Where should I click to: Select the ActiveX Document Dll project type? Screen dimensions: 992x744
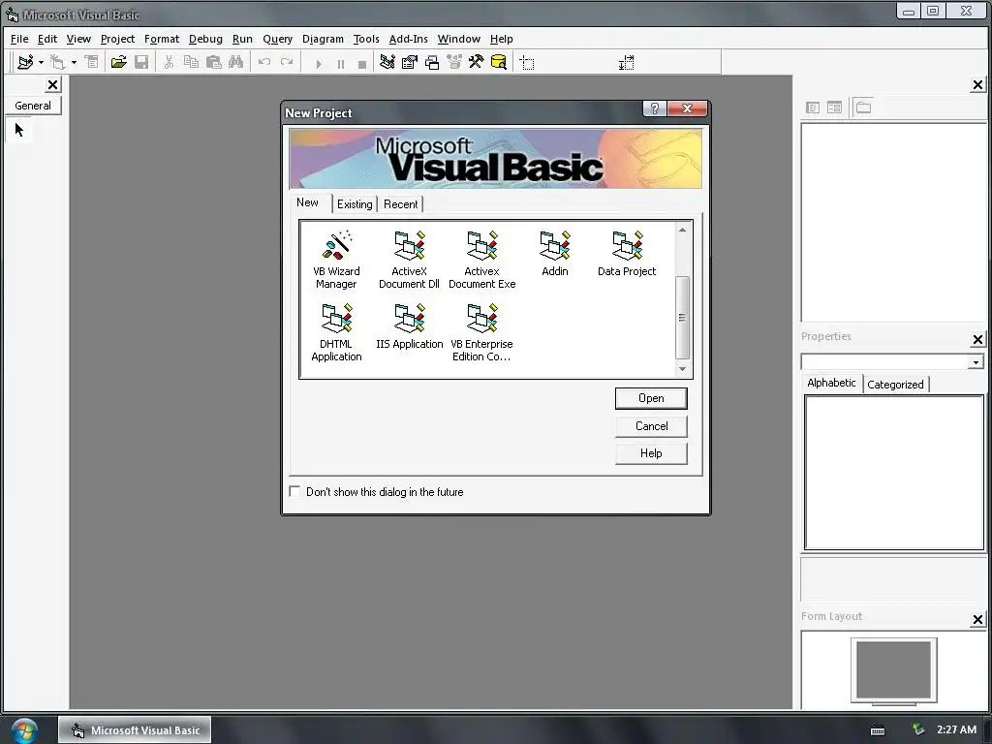point(409,260)
